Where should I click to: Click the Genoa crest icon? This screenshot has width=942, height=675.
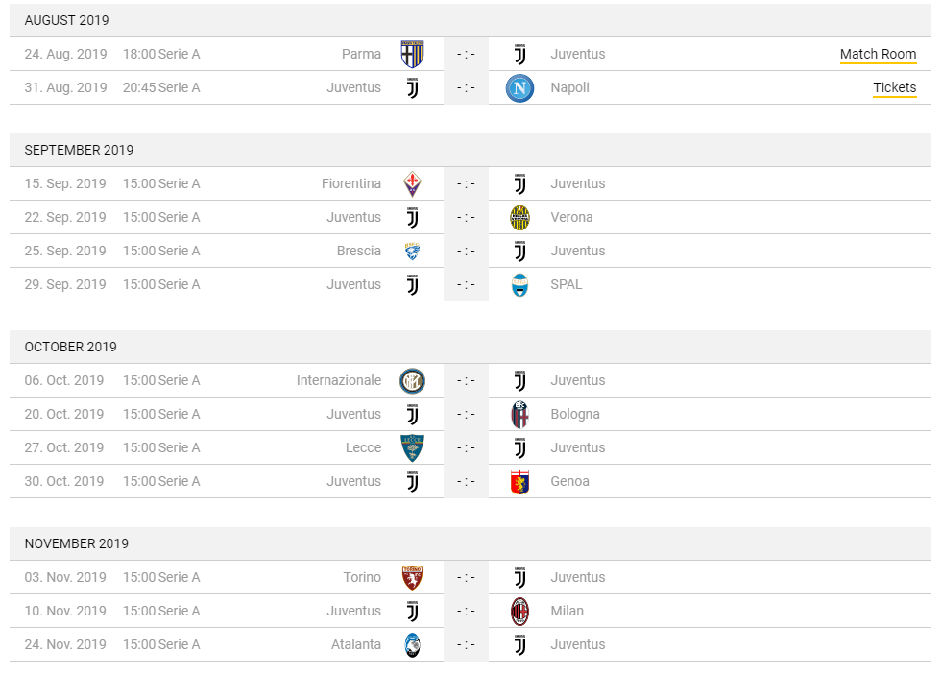tap(519, 482)
